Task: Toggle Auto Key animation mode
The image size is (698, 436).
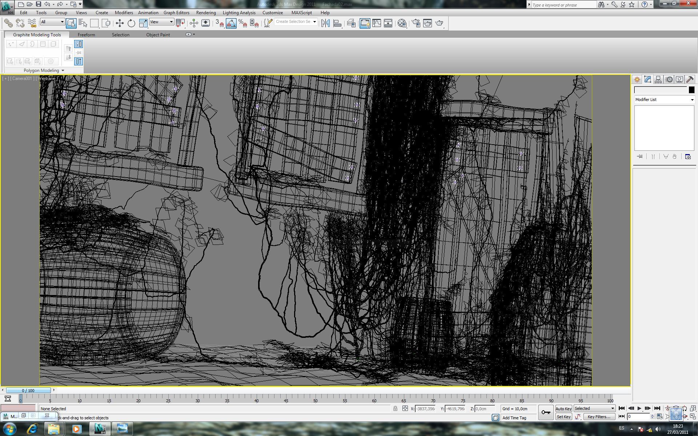Action: click(563, 409)
